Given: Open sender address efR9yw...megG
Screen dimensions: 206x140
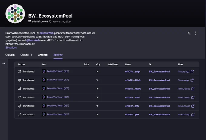Looking at the screenshot, I should click(133, 89).
